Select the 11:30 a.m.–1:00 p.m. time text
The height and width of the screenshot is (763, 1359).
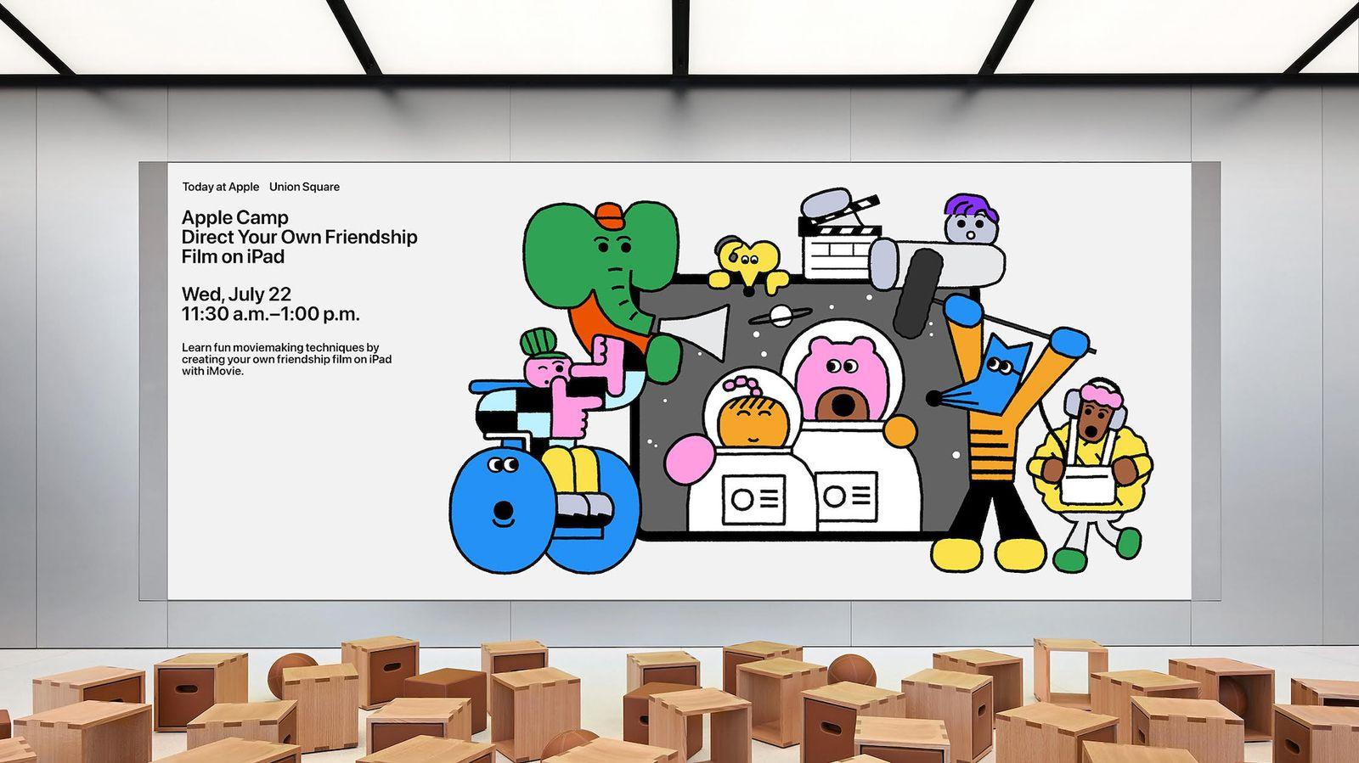coord(270,314)
